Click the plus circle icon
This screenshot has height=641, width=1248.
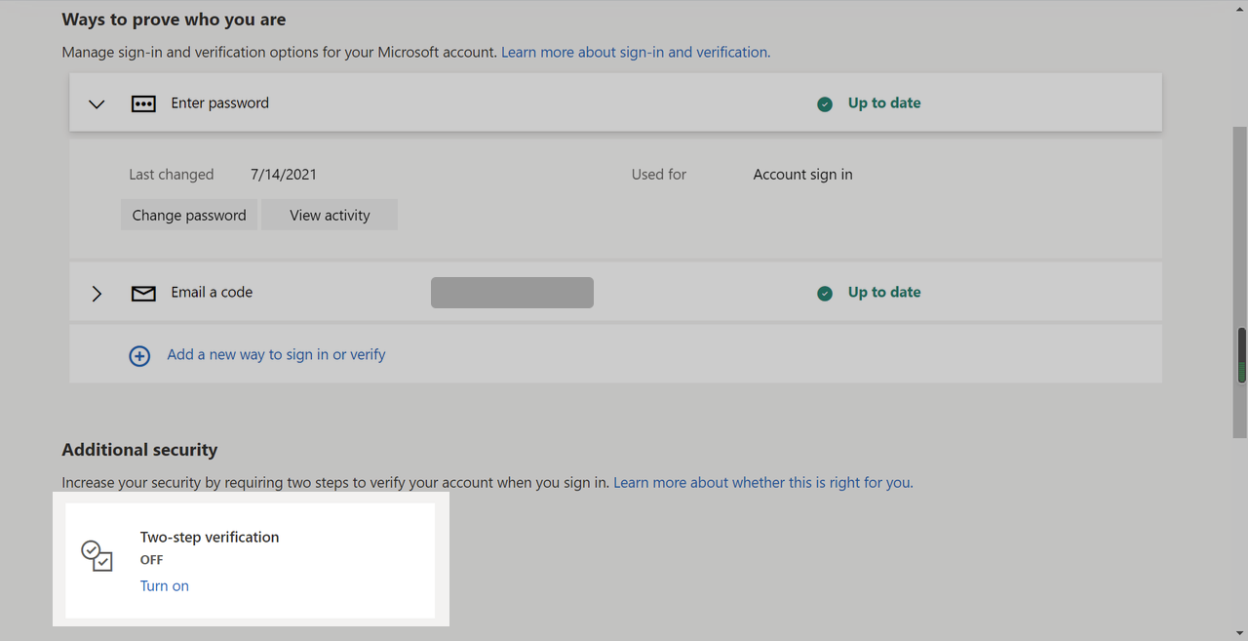(139, 356)
